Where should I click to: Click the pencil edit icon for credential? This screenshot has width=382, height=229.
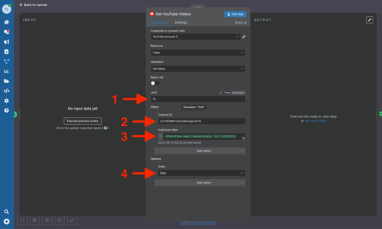pyautogui.click(x=244, y=36)
